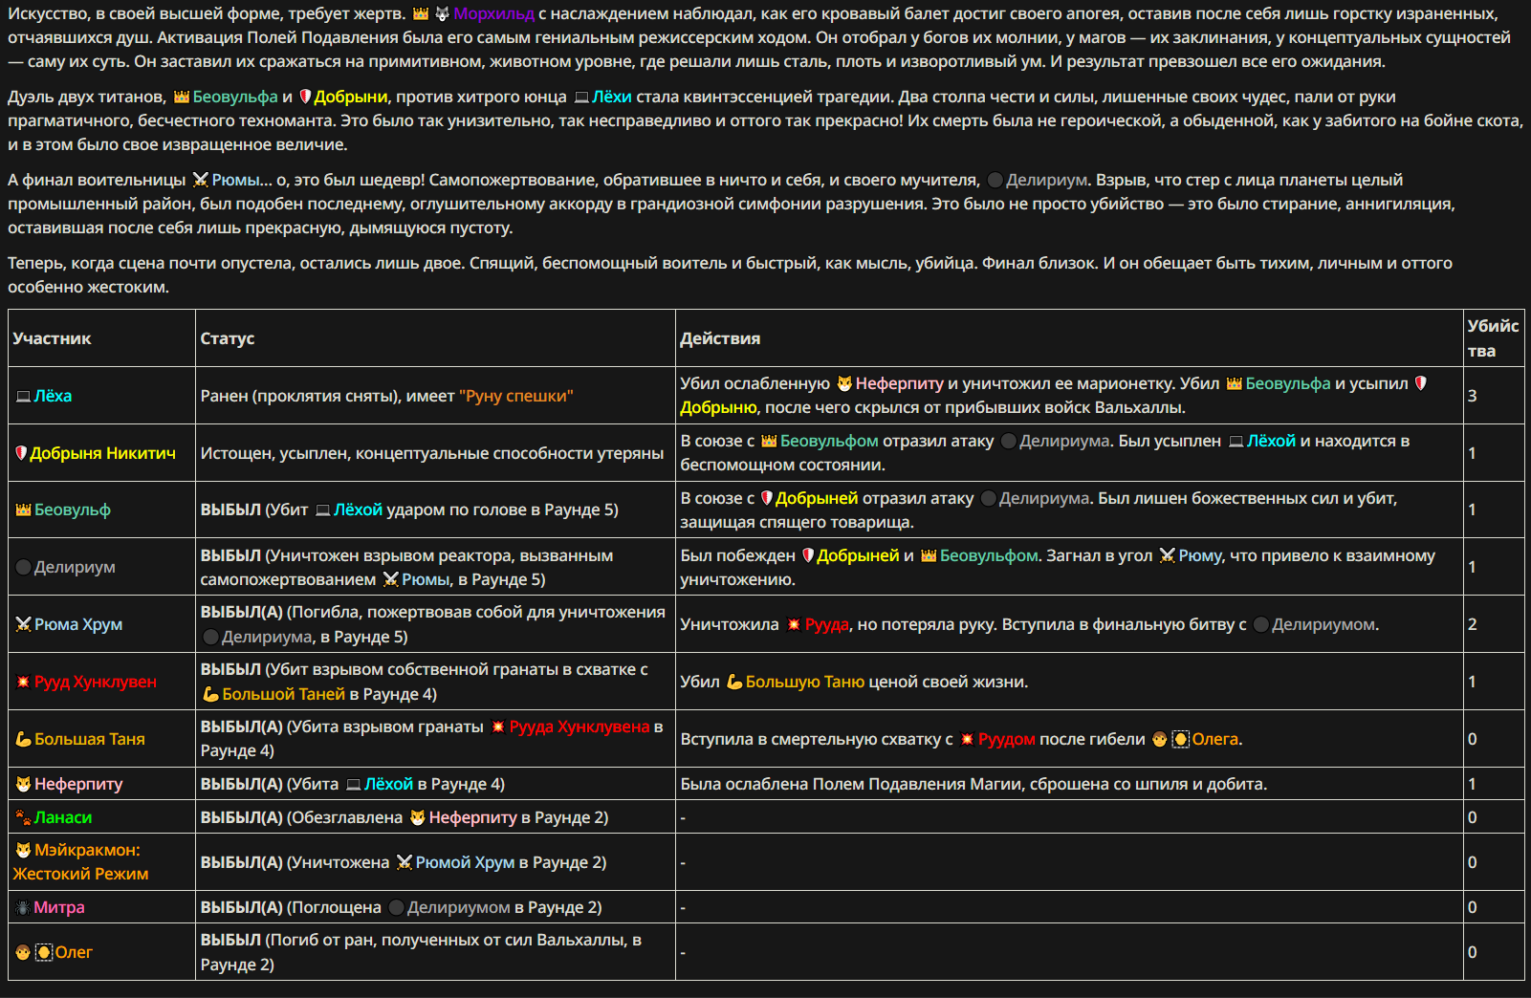The image size is (1531, 998).
Task: Click the crossed swords icon beside Рюма Хрум
Action: pos(23,624)
